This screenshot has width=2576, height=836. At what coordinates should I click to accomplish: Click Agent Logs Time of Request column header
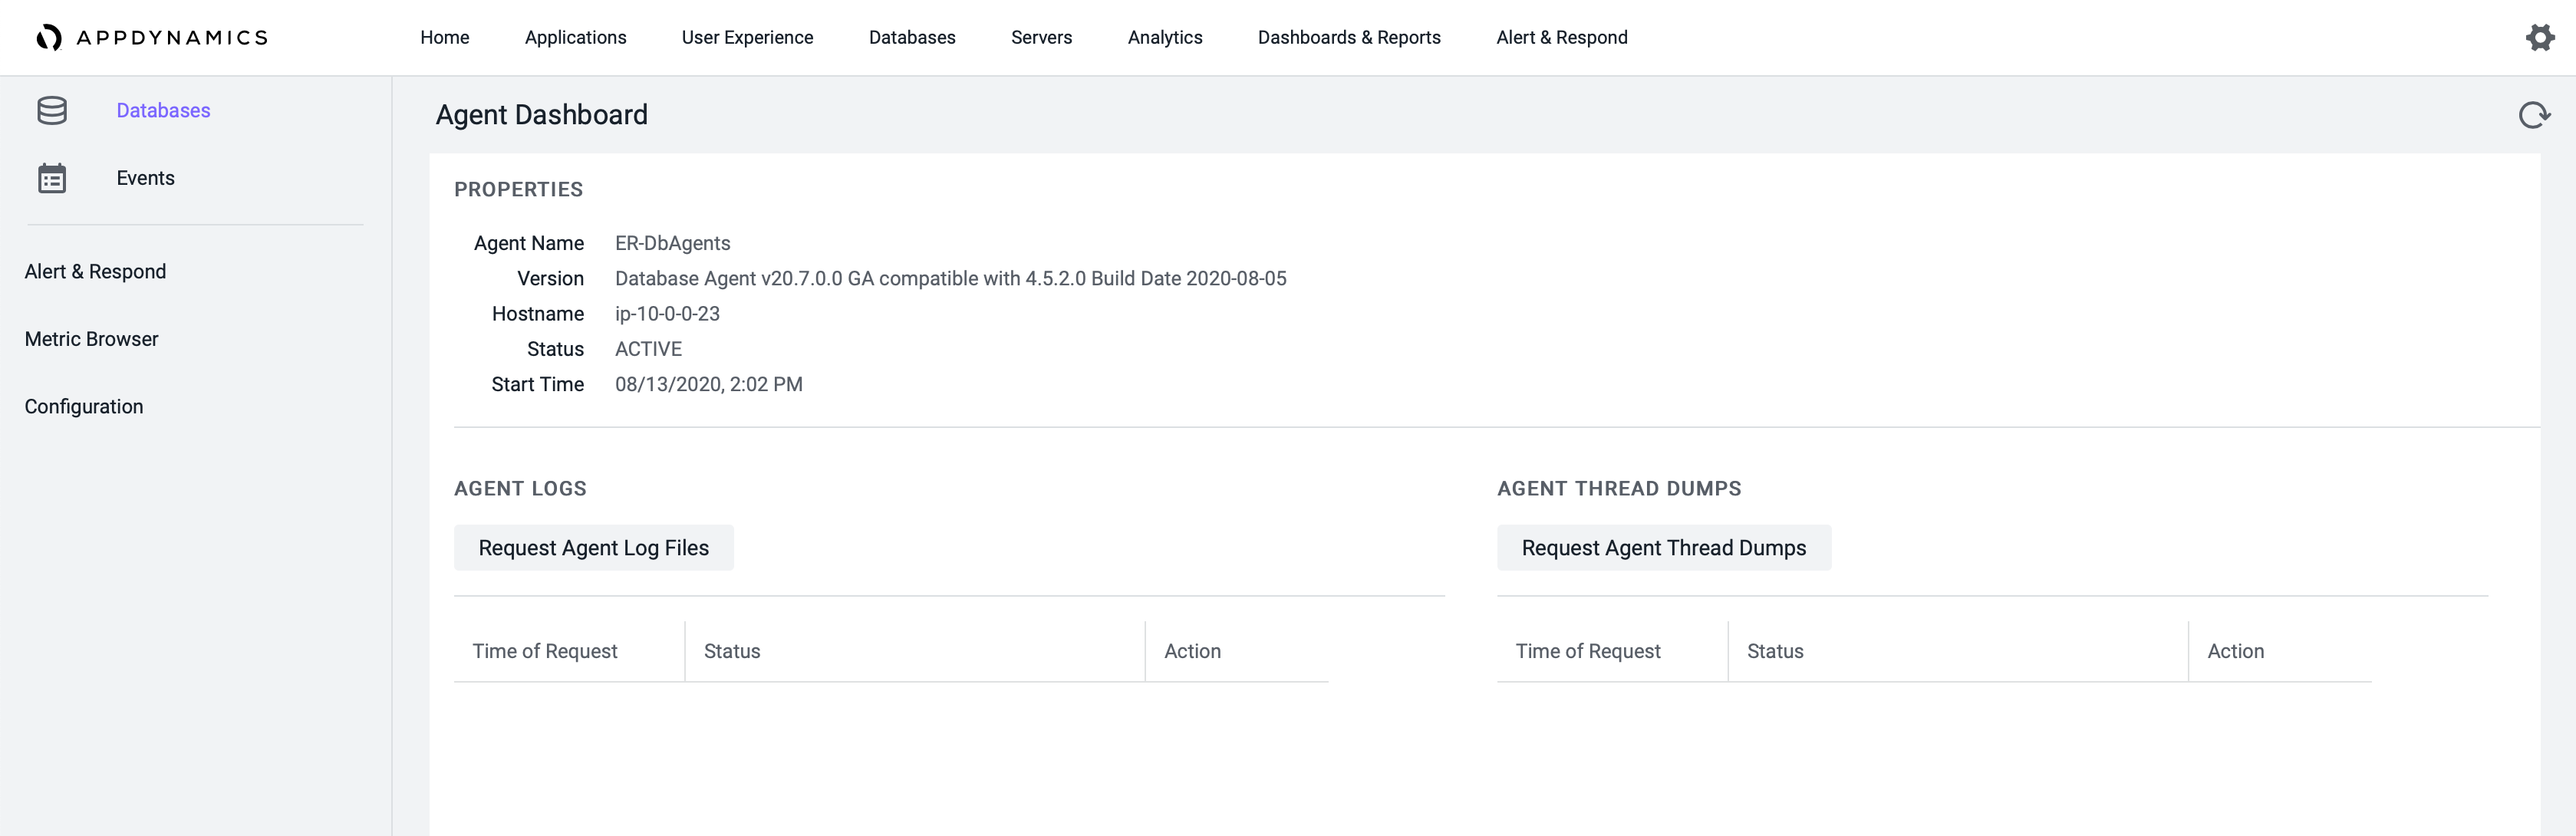[x=569, y=652]
